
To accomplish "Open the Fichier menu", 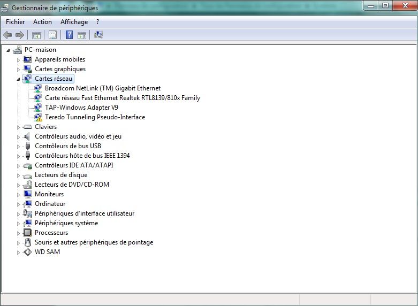I will pos(15,22).
